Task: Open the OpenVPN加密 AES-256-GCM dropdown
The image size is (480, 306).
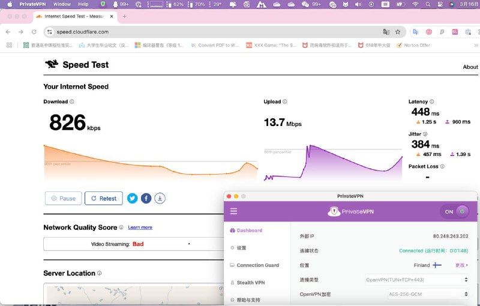Action: tap(428, 294)
